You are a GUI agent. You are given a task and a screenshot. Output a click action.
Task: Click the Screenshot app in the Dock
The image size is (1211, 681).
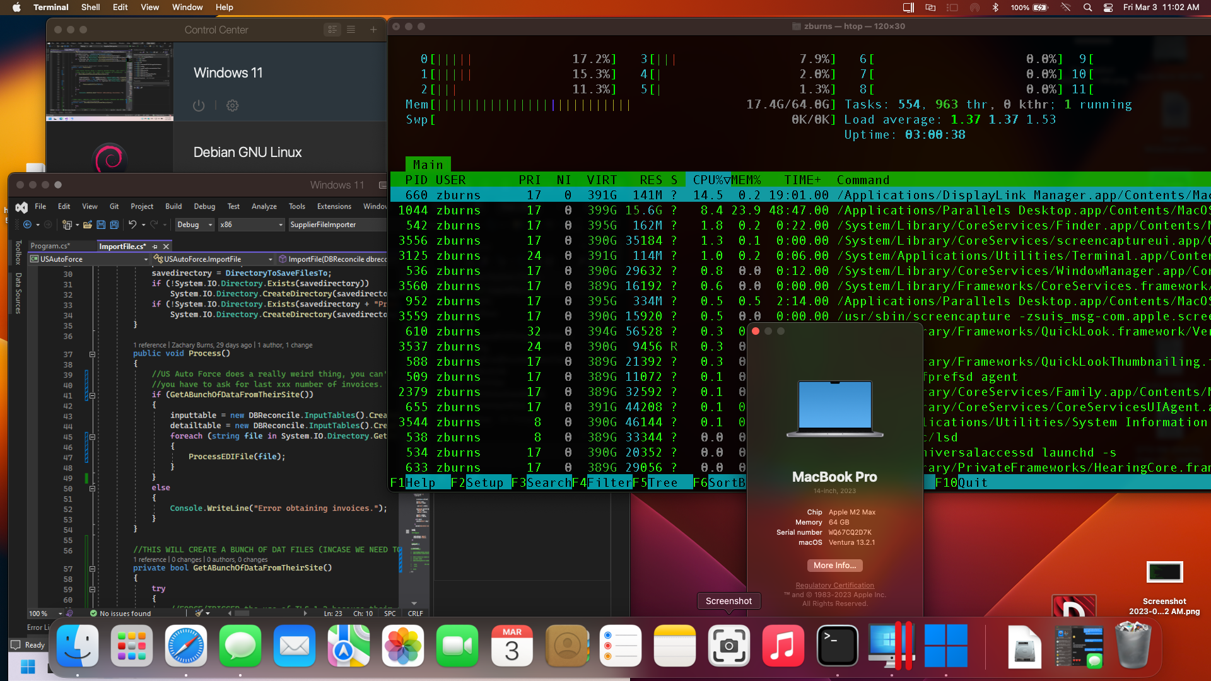tap(728, 646)
